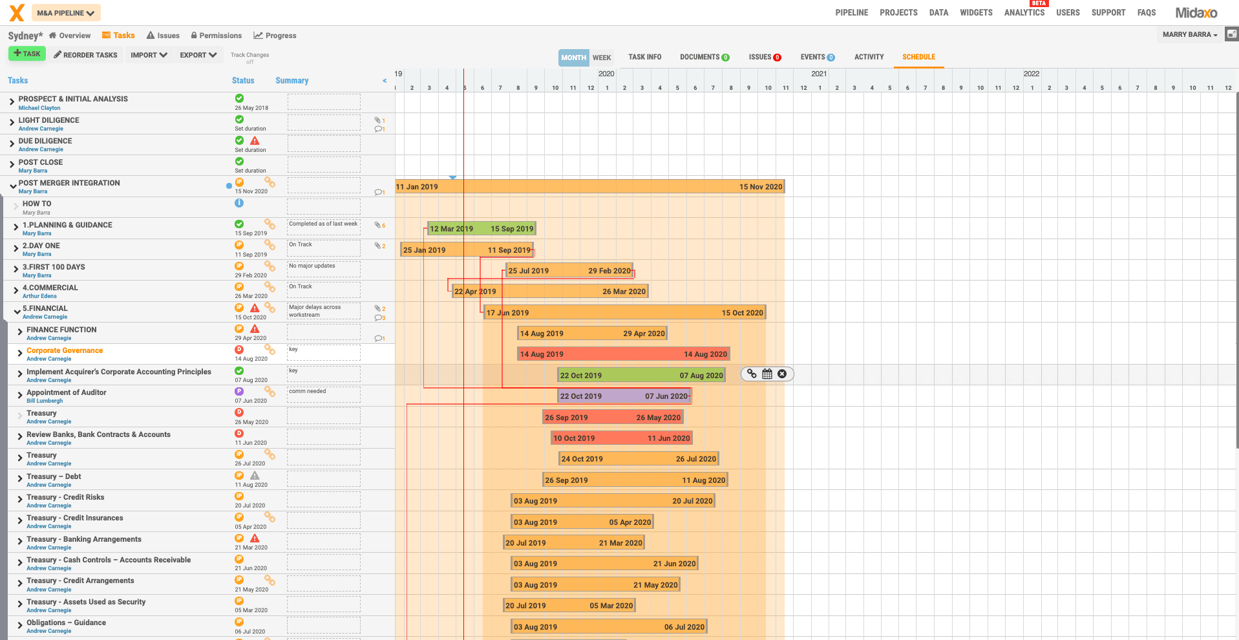Switch to the ACTIVITY tab
Image resolution: width=1239 pixels, height=640 pixels.
click(x=869, y=57)
